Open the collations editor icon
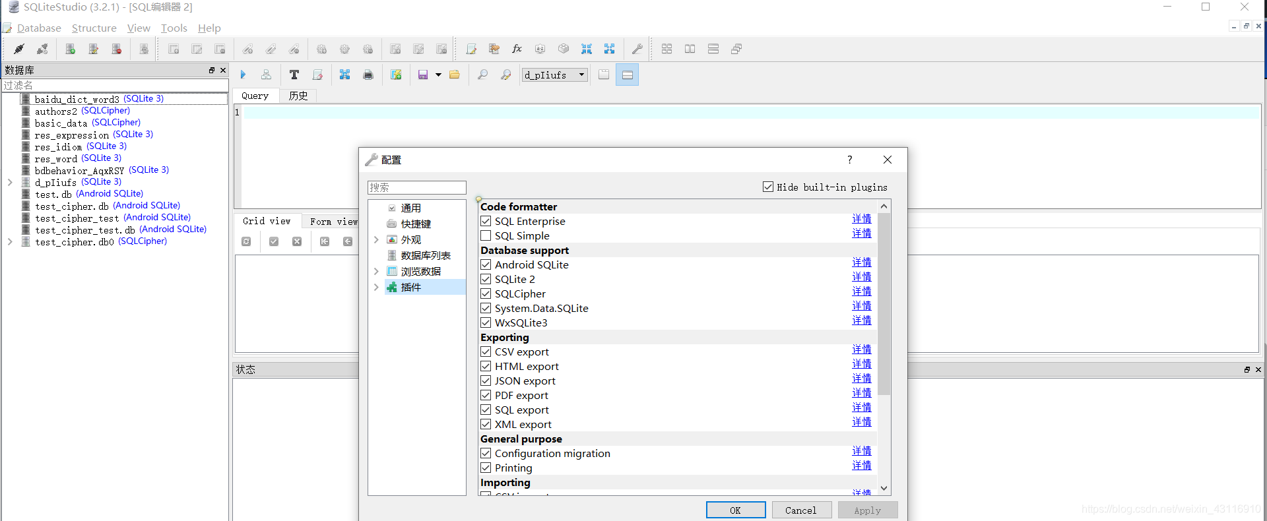Screen dimensions: 1267x521 tap(540, 49)
